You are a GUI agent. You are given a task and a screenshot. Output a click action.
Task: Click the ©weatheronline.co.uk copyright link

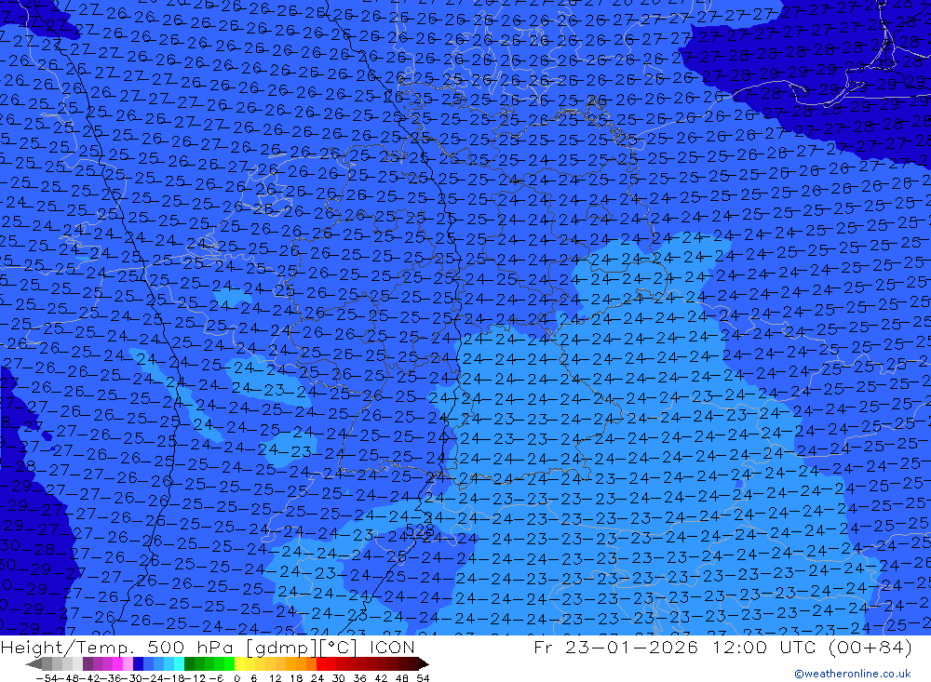click(852, 674)
